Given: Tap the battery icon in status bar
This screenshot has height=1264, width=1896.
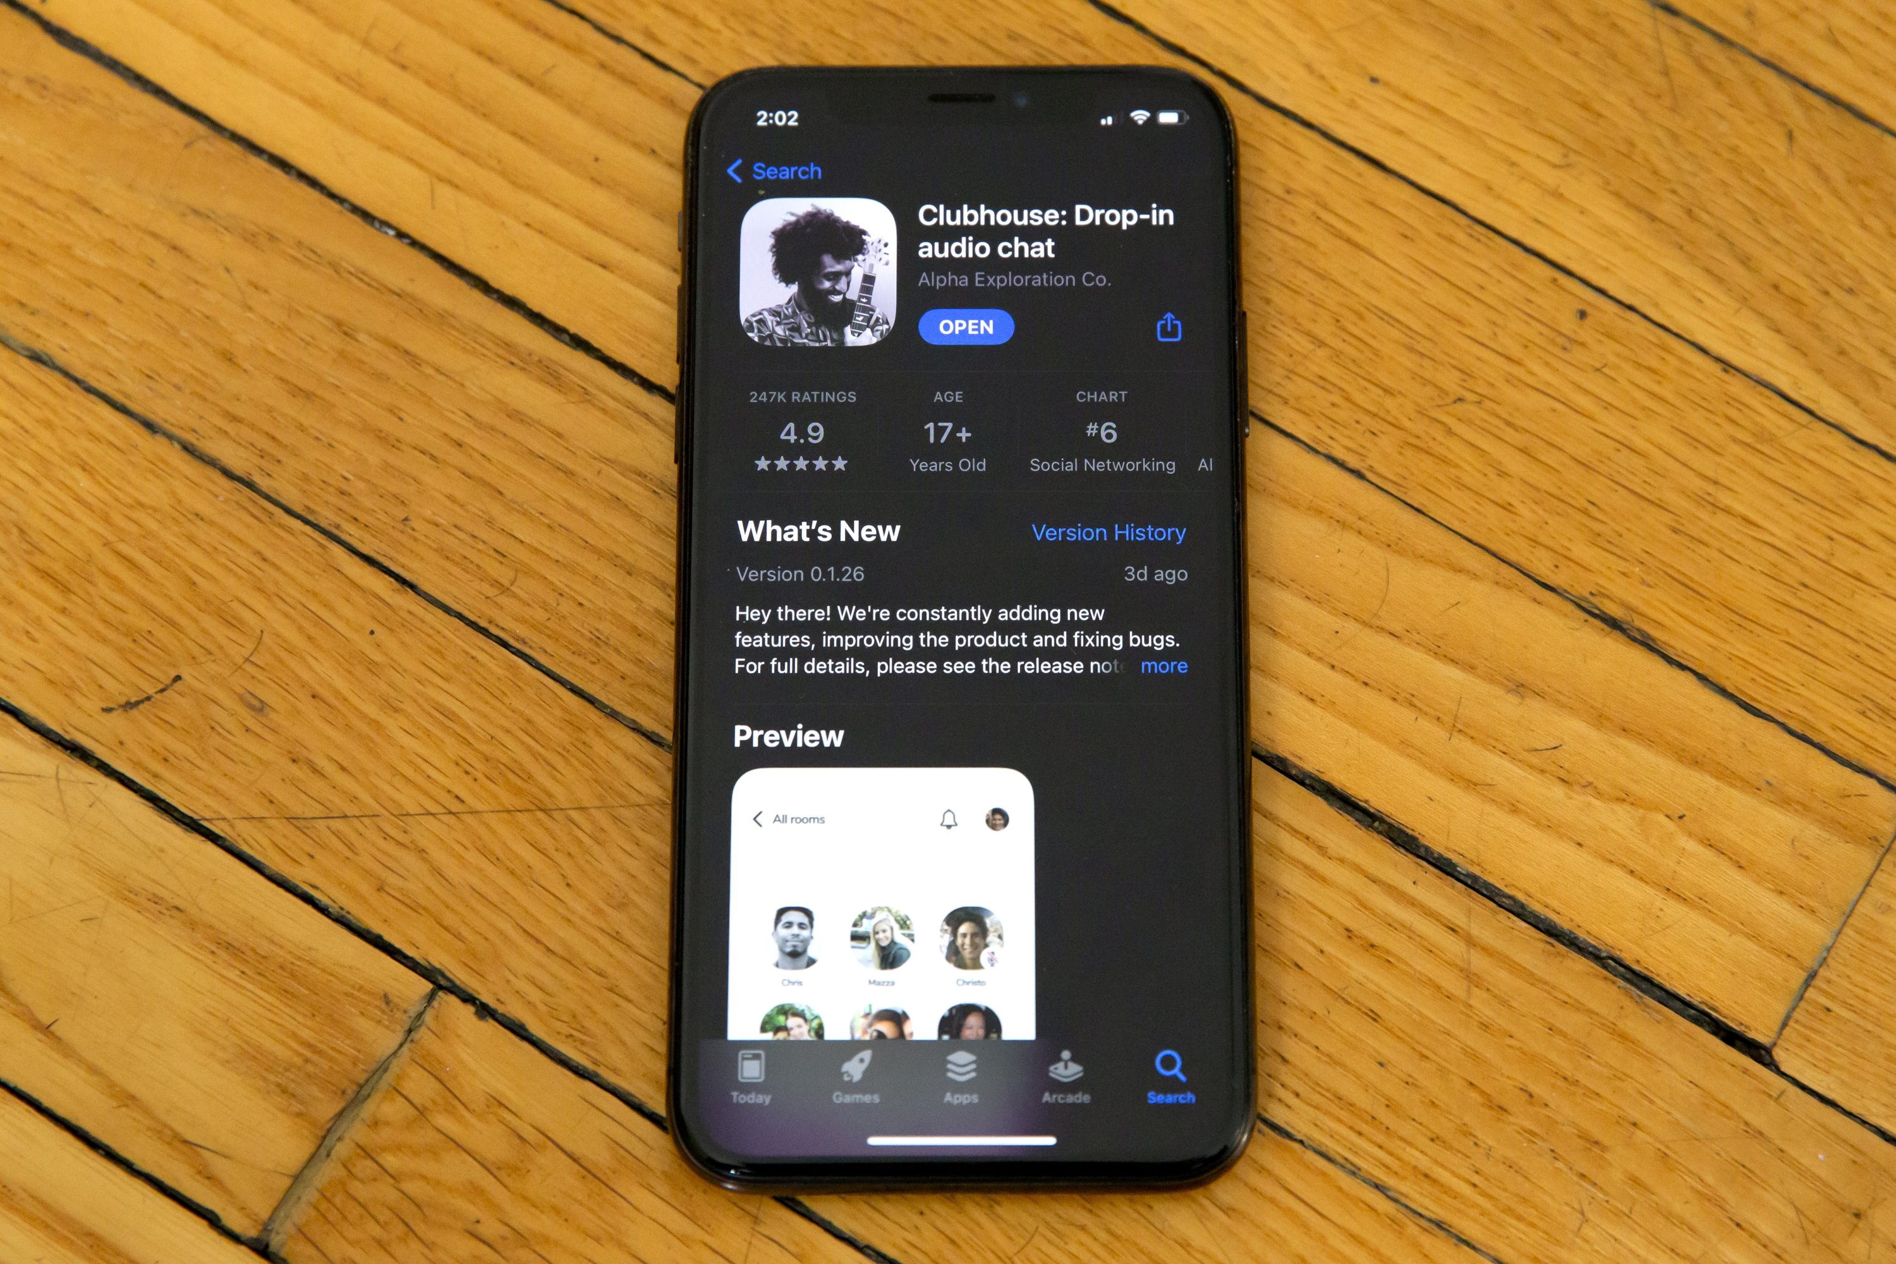Looking at the screenshot, I should pyautogui.click(x=1171, y=116).
